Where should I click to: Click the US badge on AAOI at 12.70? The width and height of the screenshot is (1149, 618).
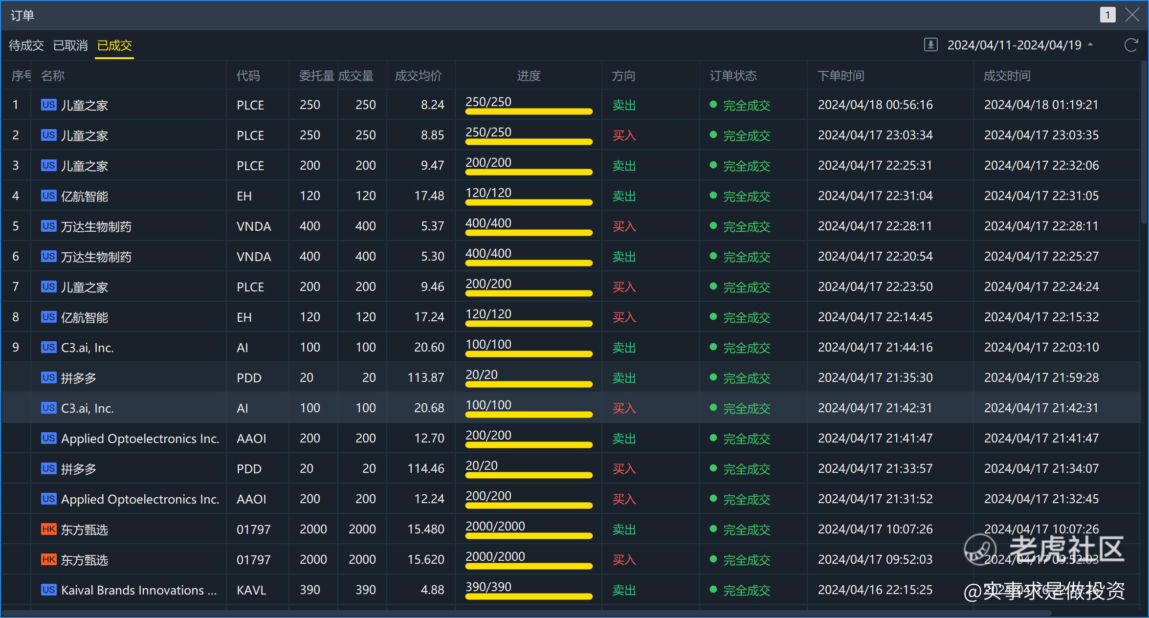click(48, 438)
